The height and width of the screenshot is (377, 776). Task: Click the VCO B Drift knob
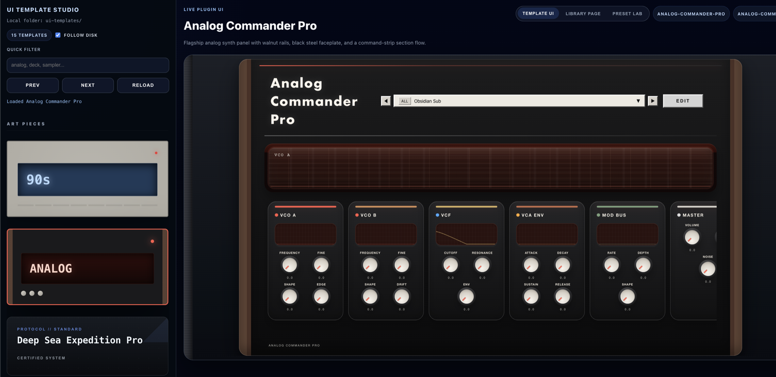coord(402,297)
